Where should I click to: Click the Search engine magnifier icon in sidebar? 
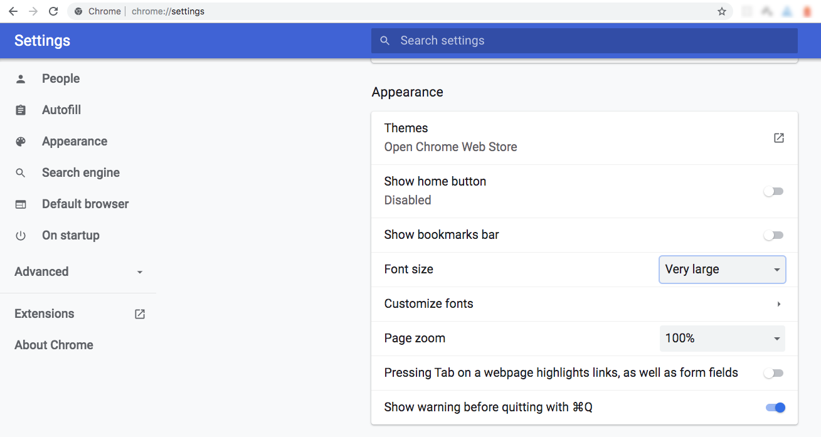(x=21, y=173)
